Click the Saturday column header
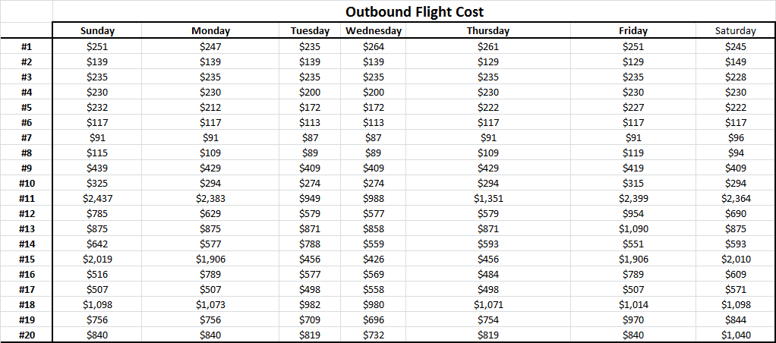Image resolution: width=776 pixels, height=343 pixels. [736, 30]
